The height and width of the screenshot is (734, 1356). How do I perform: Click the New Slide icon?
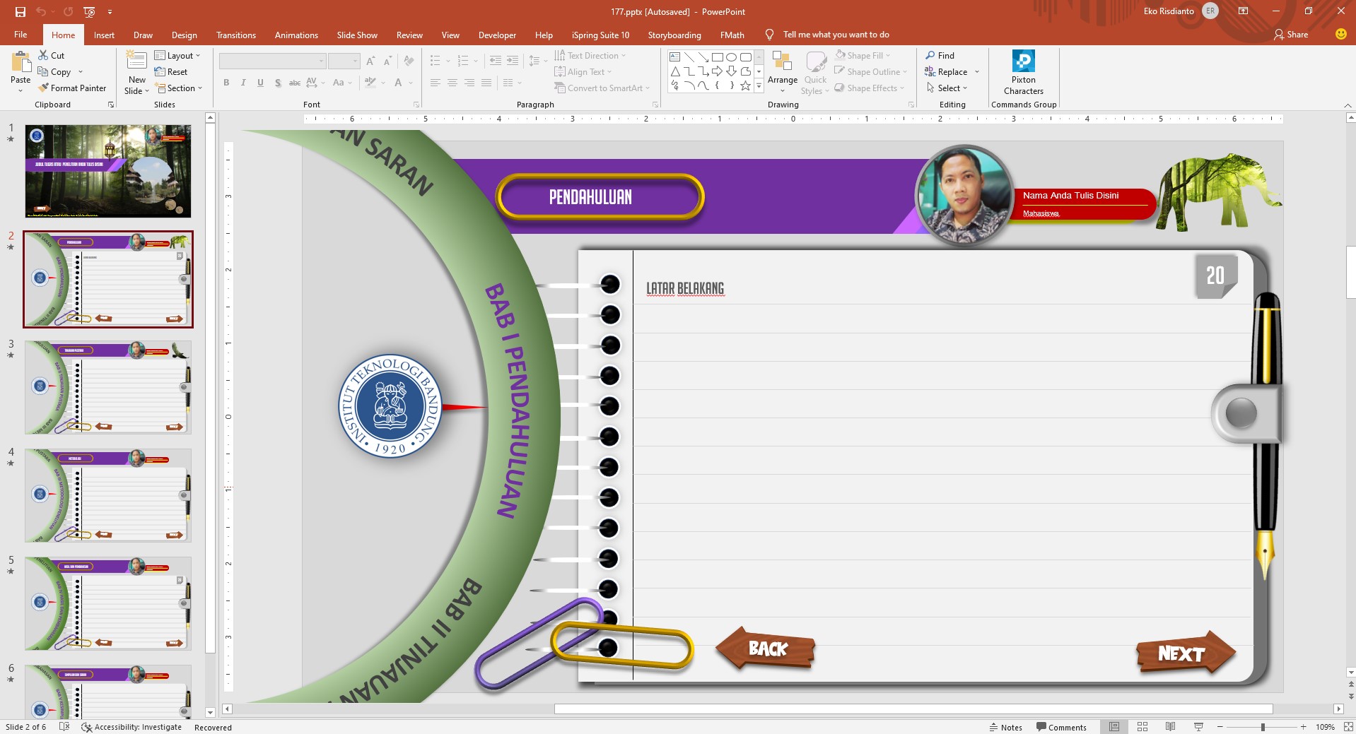click(136, 61)
